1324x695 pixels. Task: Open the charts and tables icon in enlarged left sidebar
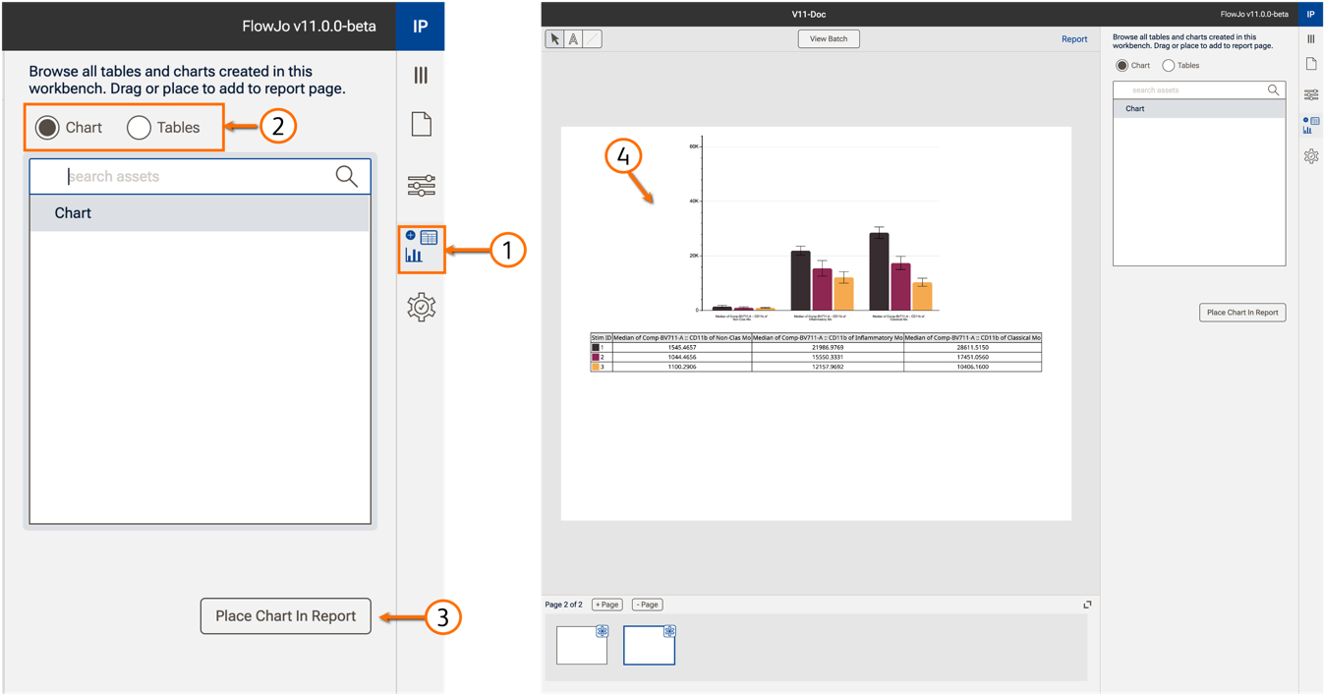point(421,248)
